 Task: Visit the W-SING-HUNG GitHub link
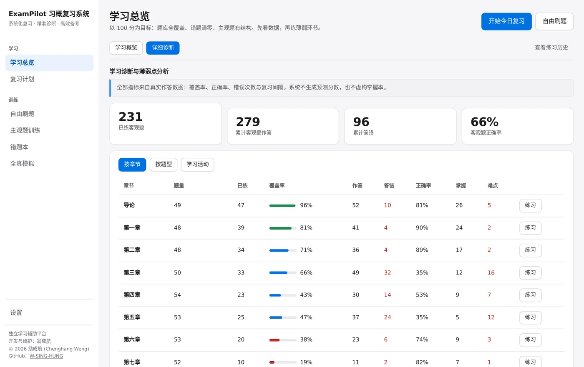pyautogui.click(x=46, y=356)
